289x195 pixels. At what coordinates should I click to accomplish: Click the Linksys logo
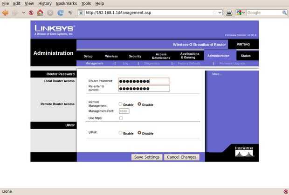[x=55, y=30]
